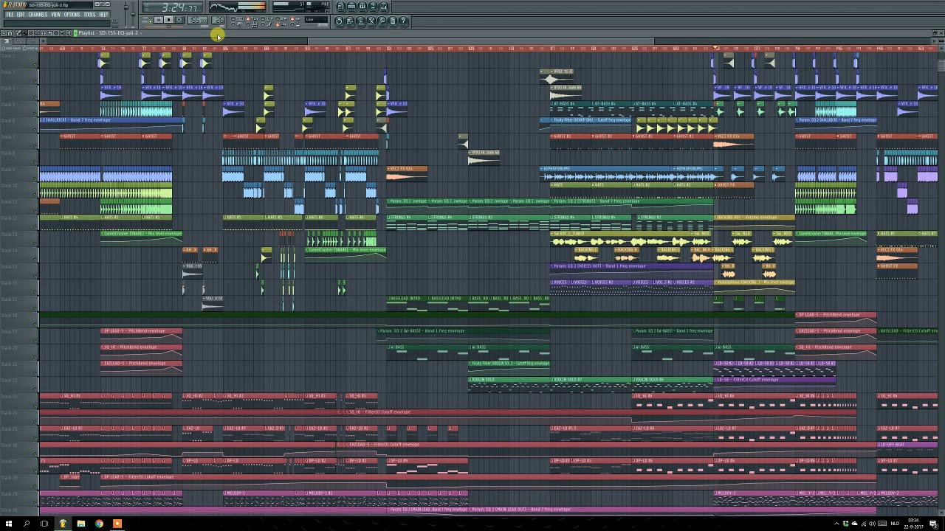Open the TOOLS menu
Image resolution: width=945 pixels, height=531 pixels.
[x=89, y=14]
